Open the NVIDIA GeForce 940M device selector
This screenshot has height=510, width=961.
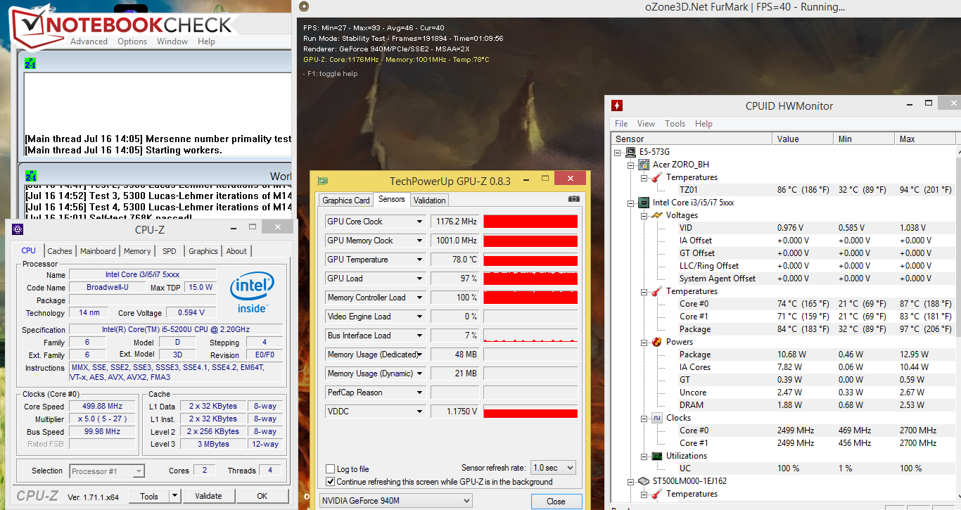point(396,501)
